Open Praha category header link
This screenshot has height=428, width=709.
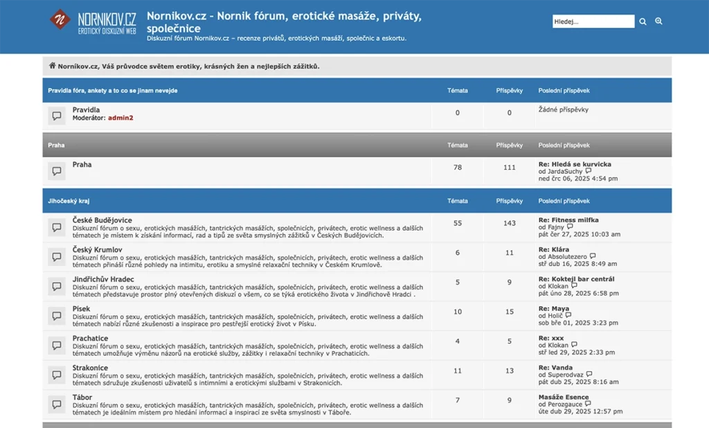(x=56, y=145)
